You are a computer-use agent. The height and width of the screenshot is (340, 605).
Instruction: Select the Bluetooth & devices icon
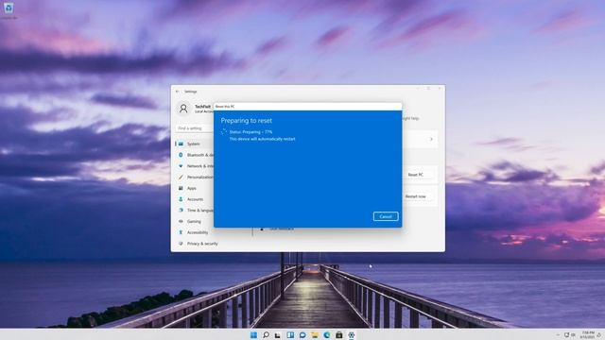click(181, 155)
